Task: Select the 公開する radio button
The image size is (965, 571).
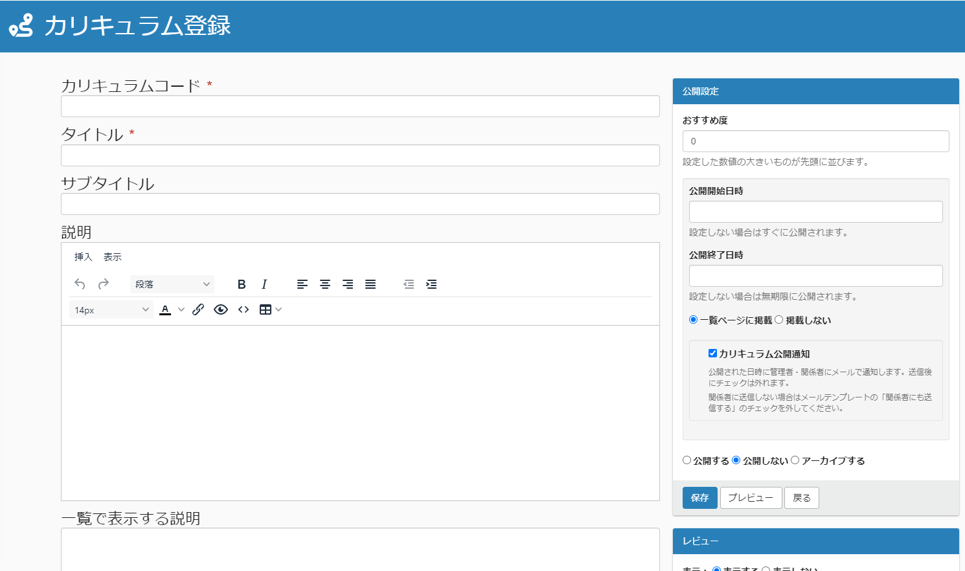Action: (687, 460)
